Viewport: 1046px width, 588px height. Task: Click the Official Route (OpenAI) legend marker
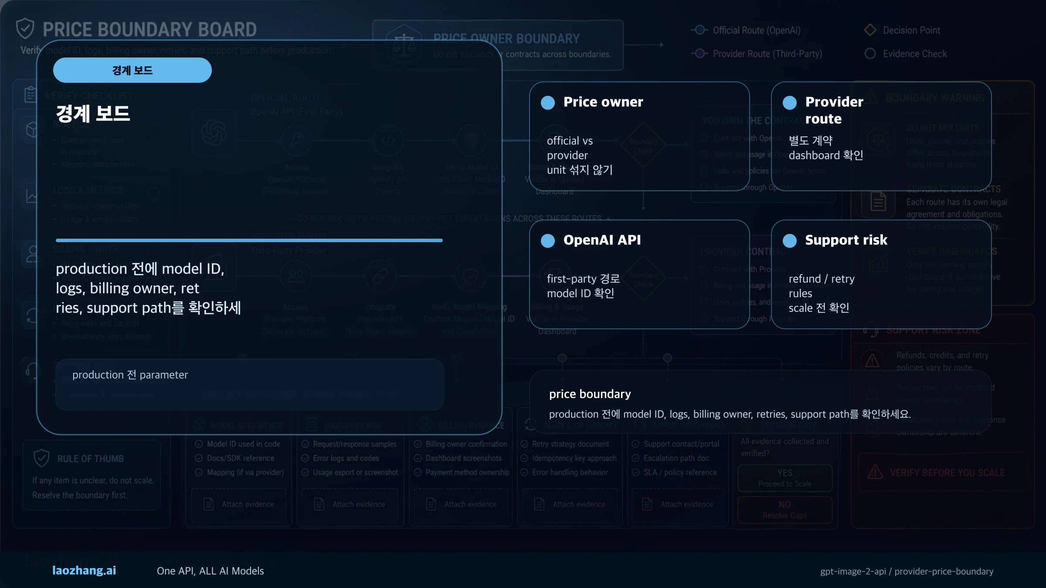click(700, 30)
